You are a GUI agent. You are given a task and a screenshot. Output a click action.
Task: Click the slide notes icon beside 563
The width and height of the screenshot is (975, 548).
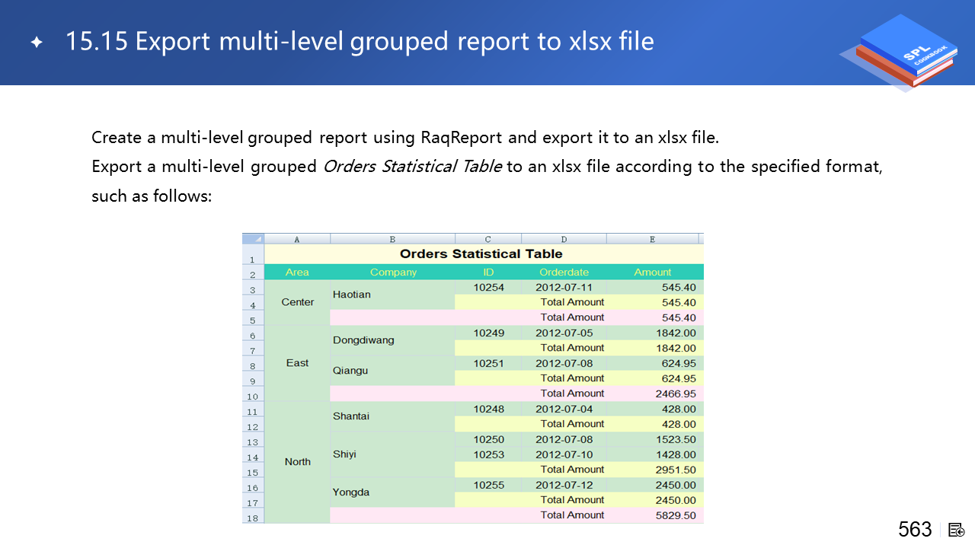(x=957, y=530)
